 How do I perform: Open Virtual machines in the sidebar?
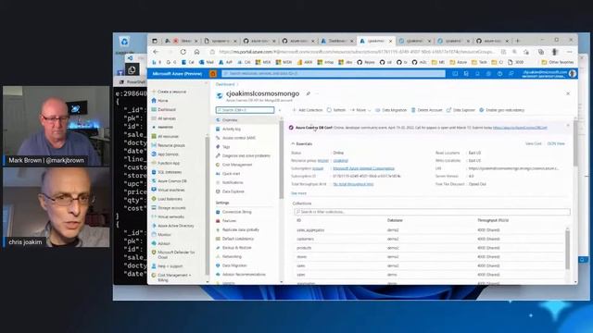(x=170, y=190)
